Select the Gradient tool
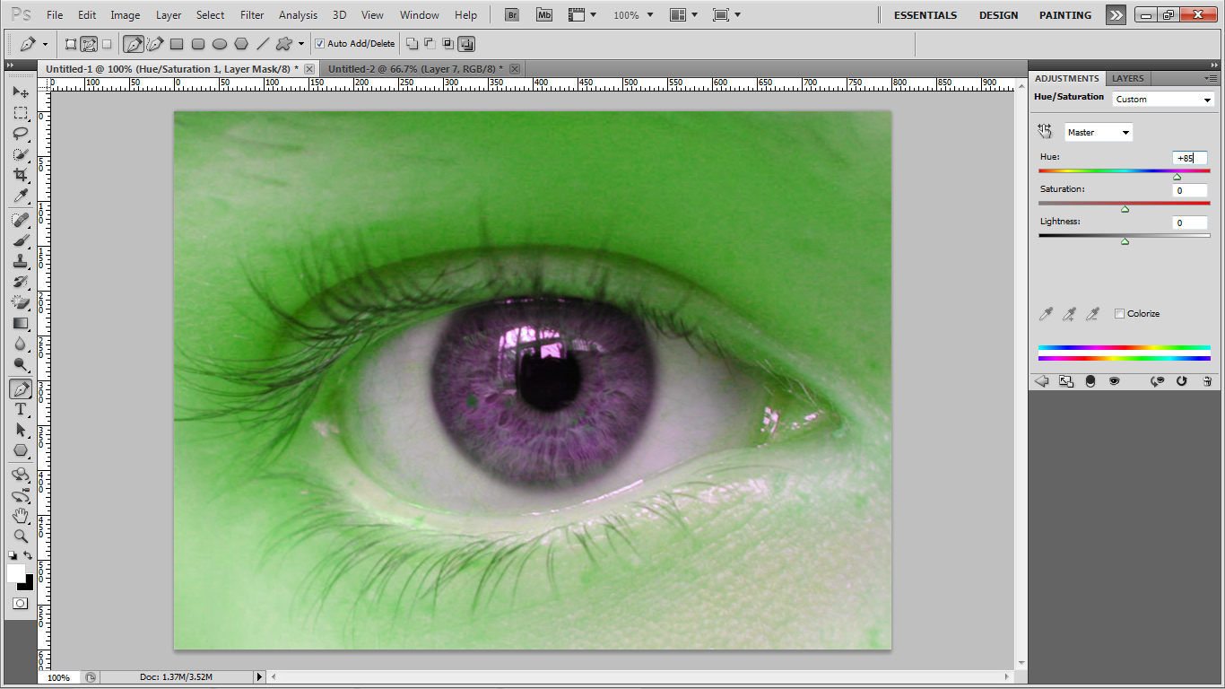Image resolution: width=1225 pixels, height=689 pixels. (21, 323)
